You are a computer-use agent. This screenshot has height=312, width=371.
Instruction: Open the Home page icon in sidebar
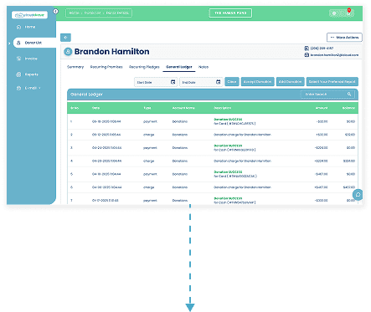point(18,27)
